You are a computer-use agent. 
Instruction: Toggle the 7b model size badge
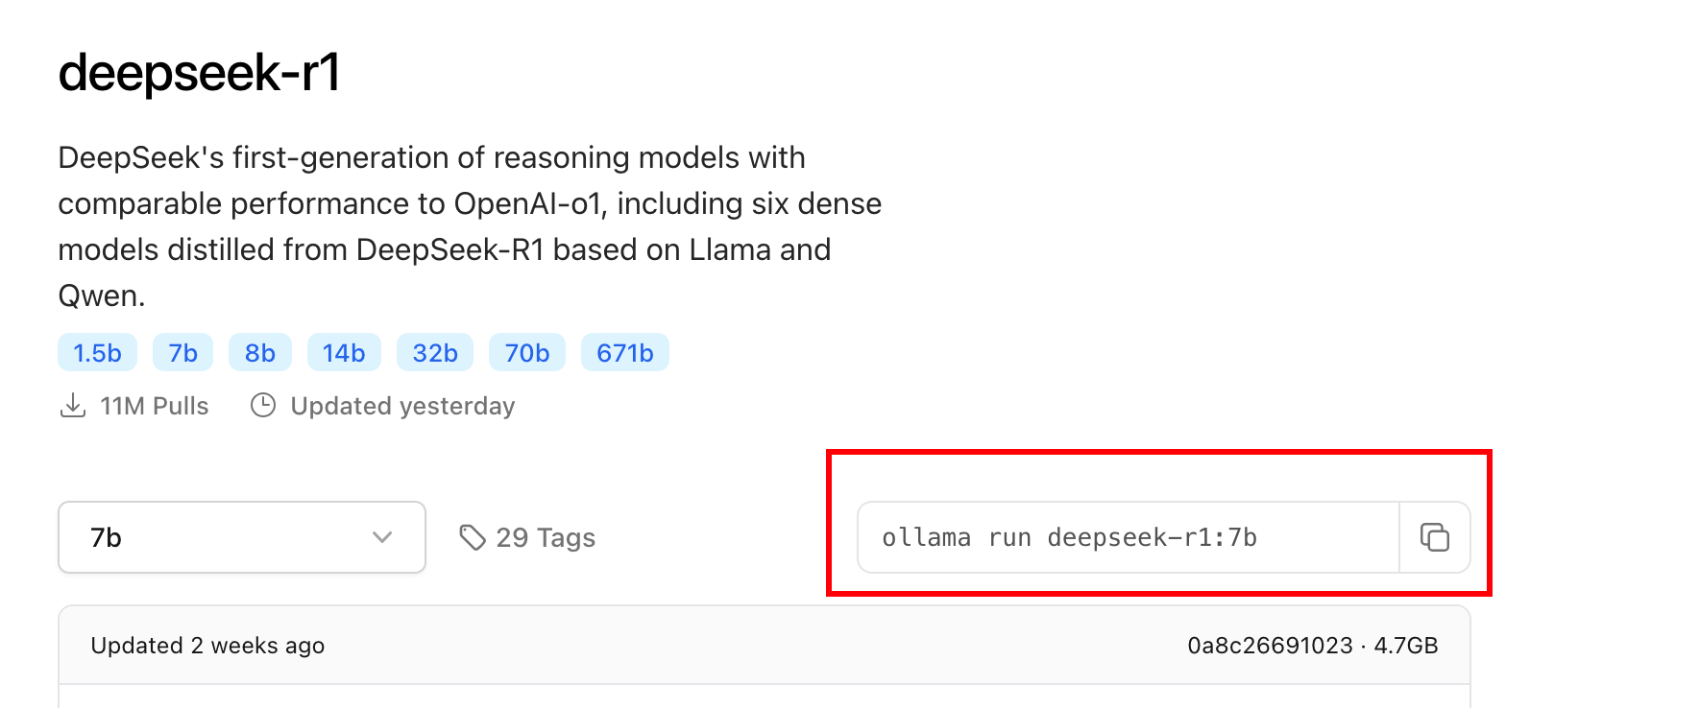[x=182, y=352]
